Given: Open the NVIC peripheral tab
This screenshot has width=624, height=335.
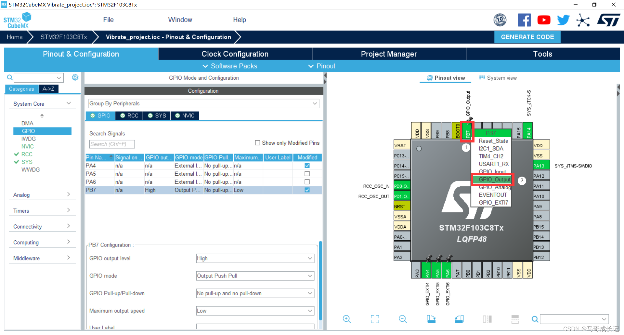Looking at the screenshot, I should coord(185,116).
